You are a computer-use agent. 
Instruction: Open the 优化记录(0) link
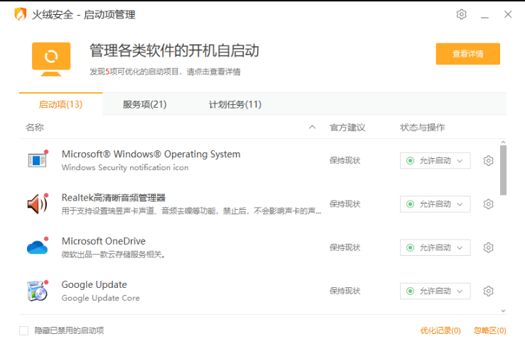440,330
